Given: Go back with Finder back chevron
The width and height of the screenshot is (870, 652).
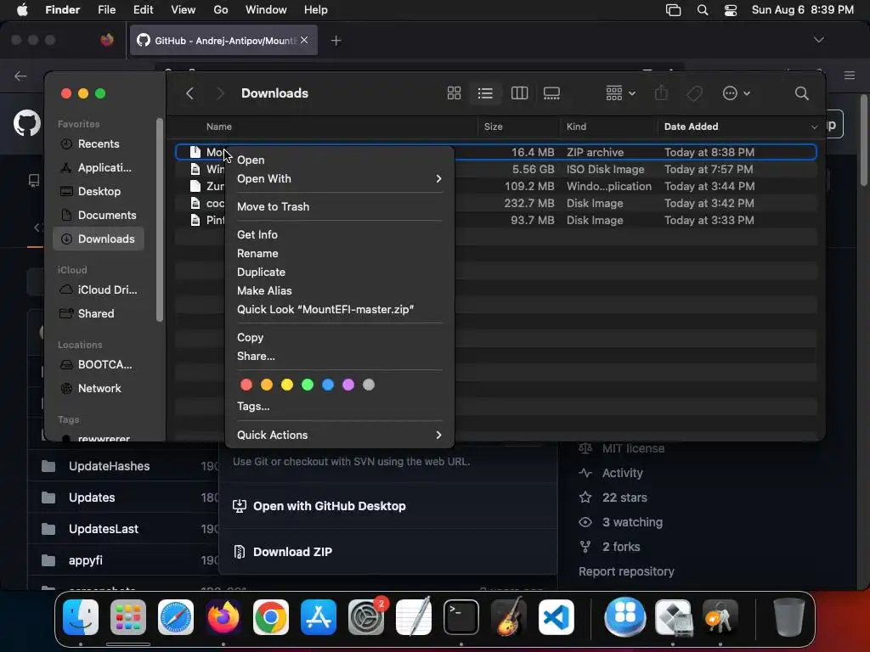Looking at the screenshot, I should tap(189, 93).
